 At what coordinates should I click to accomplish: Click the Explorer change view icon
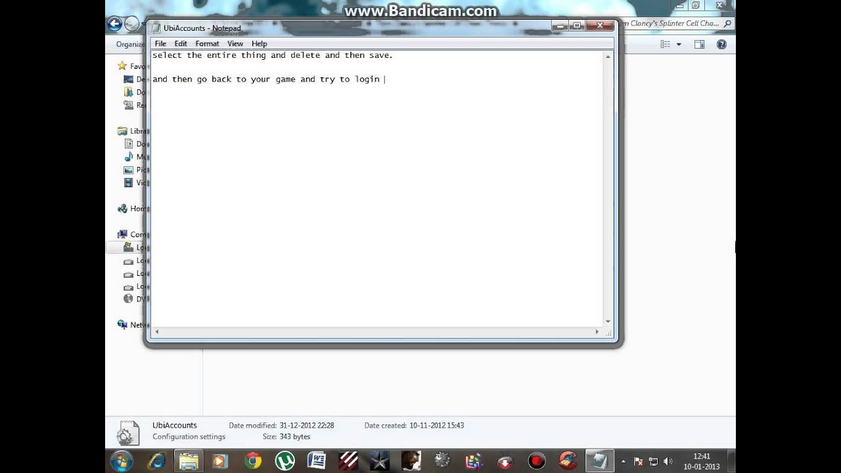pyautogui.click(x=666, y=44)
